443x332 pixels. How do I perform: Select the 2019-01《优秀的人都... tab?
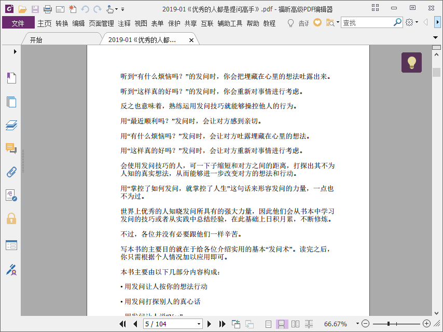click(x=142, y=40)
